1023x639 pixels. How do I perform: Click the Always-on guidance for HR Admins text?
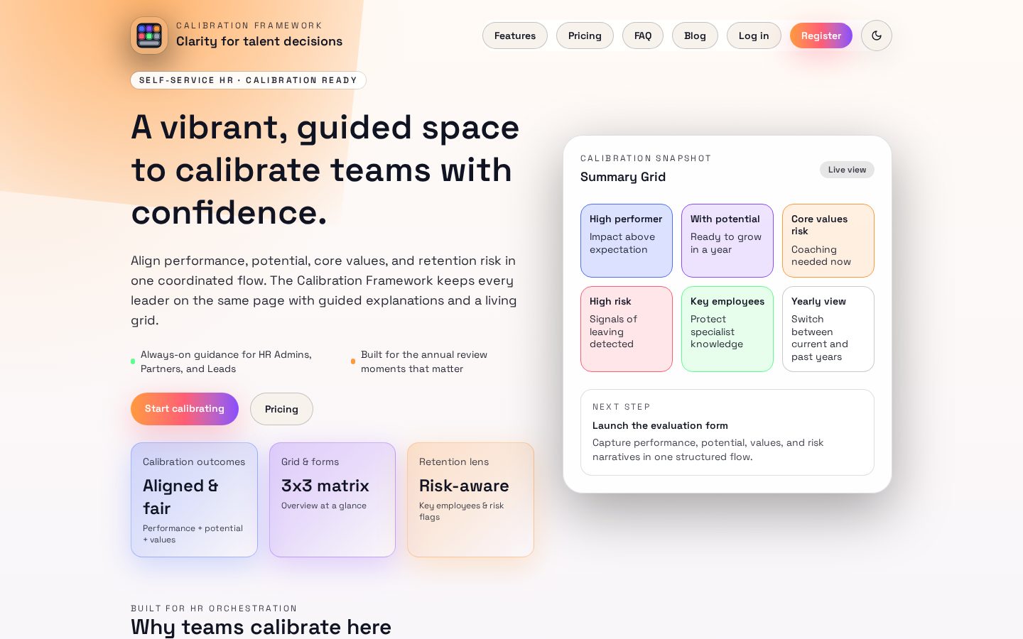point(226,361)
